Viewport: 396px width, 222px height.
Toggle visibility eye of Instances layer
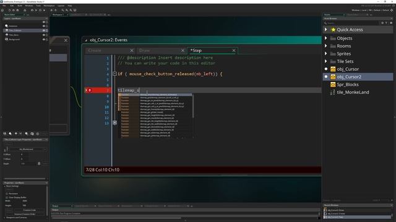click(44, 26)
